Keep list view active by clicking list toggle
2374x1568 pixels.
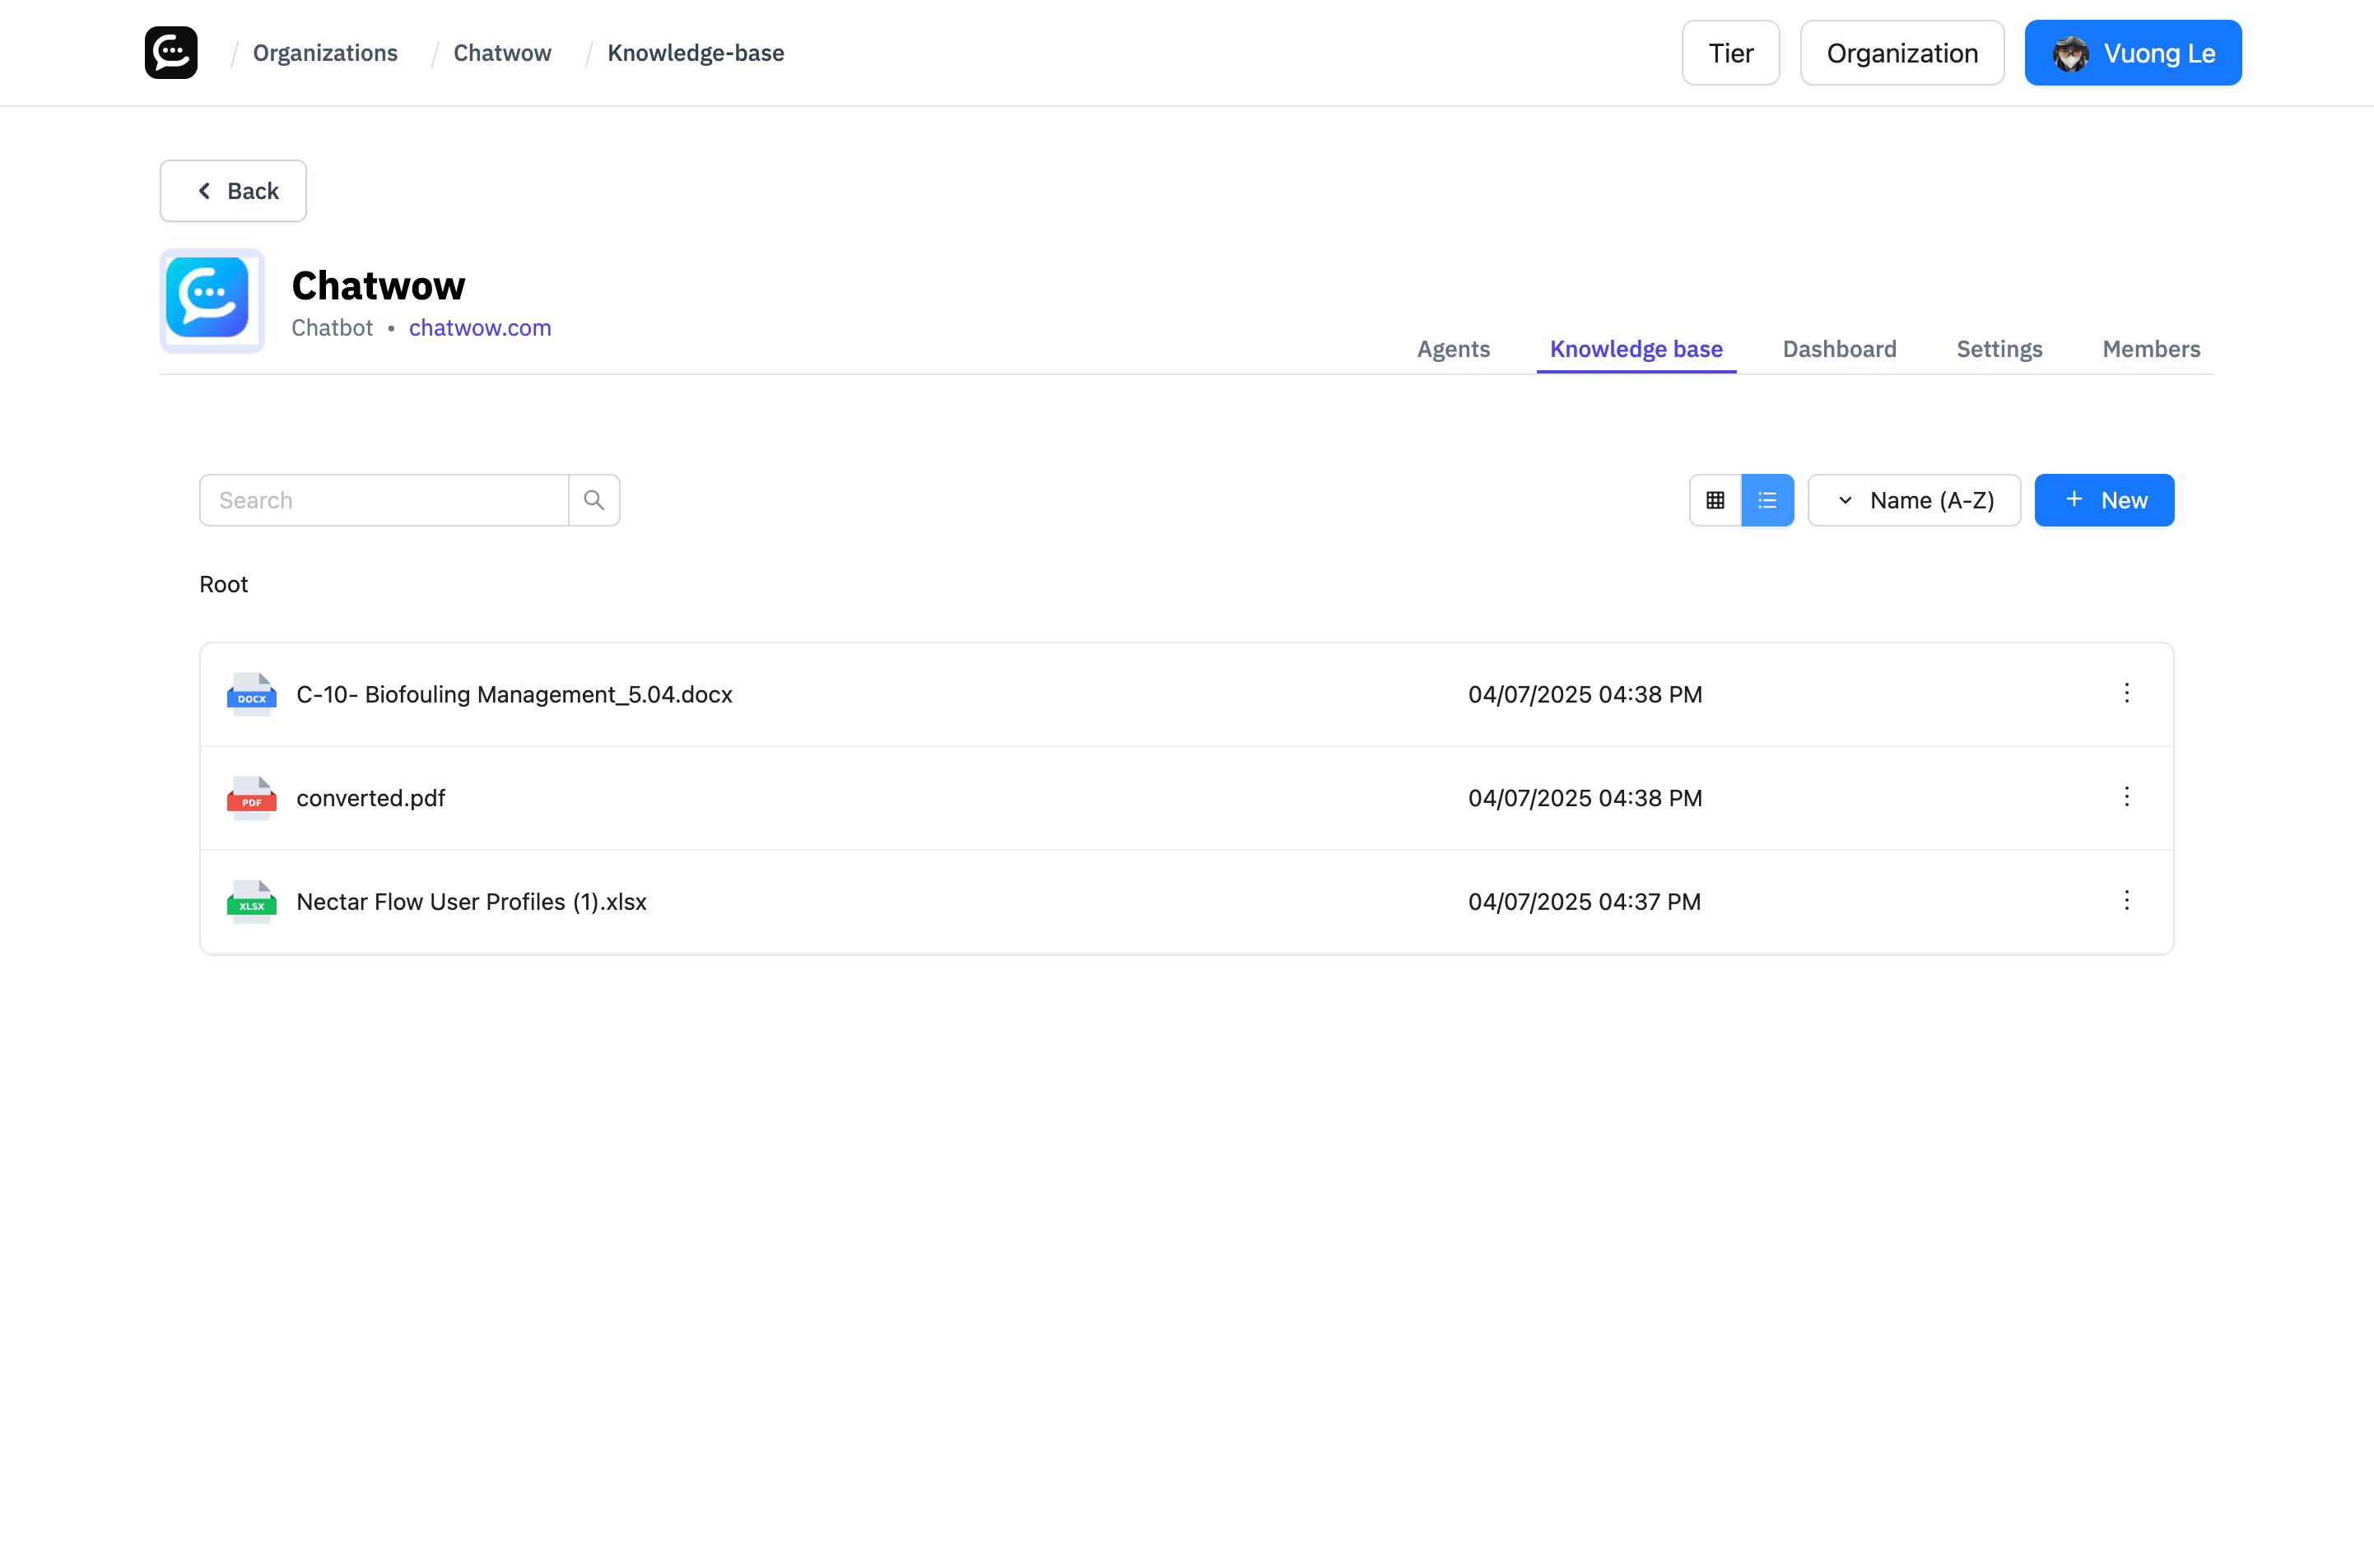1768,499
